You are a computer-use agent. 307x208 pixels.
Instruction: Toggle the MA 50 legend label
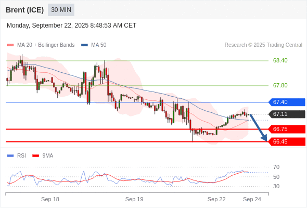pos(99,45)
